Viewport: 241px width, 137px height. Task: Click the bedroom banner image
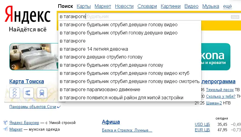(33, 57)
